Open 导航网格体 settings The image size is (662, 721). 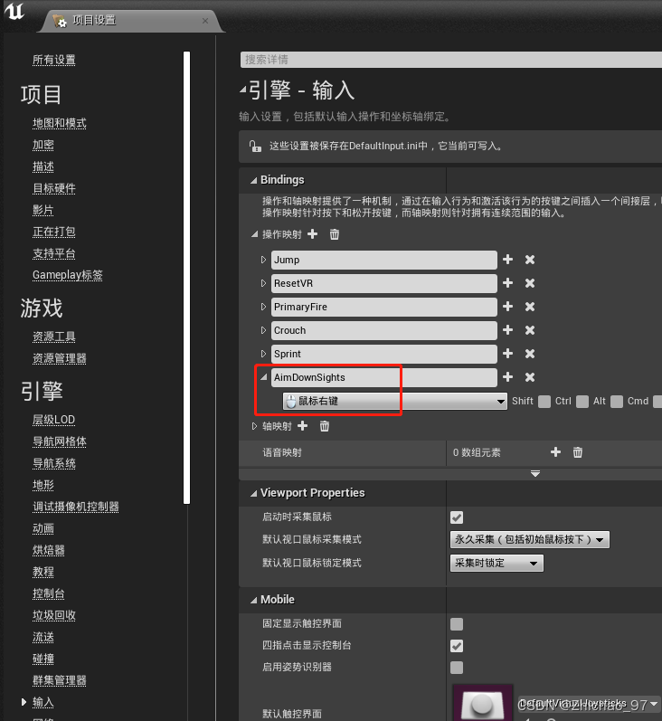(x=60, y=441)
